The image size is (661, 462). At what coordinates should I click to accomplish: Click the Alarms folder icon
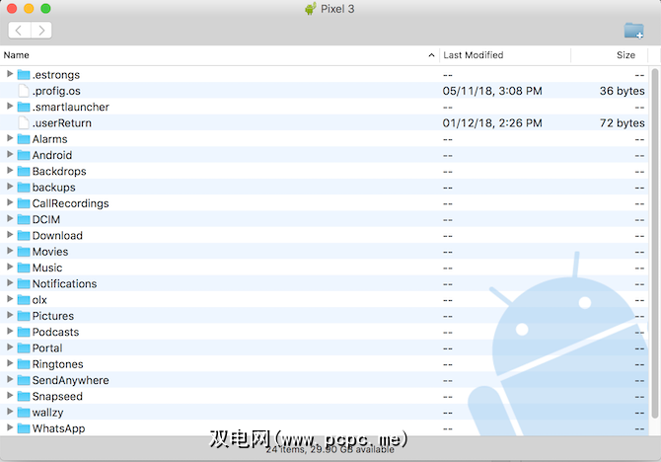(24, 139)
